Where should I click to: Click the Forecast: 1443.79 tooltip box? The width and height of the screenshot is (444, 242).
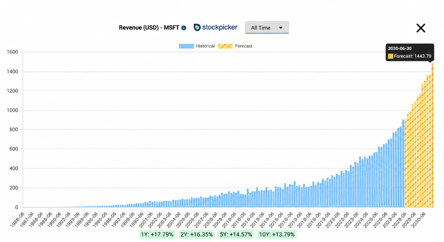410,52
